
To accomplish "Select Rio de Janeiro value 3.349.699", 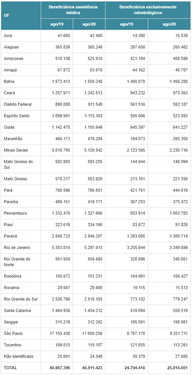I will click(177, 247).
